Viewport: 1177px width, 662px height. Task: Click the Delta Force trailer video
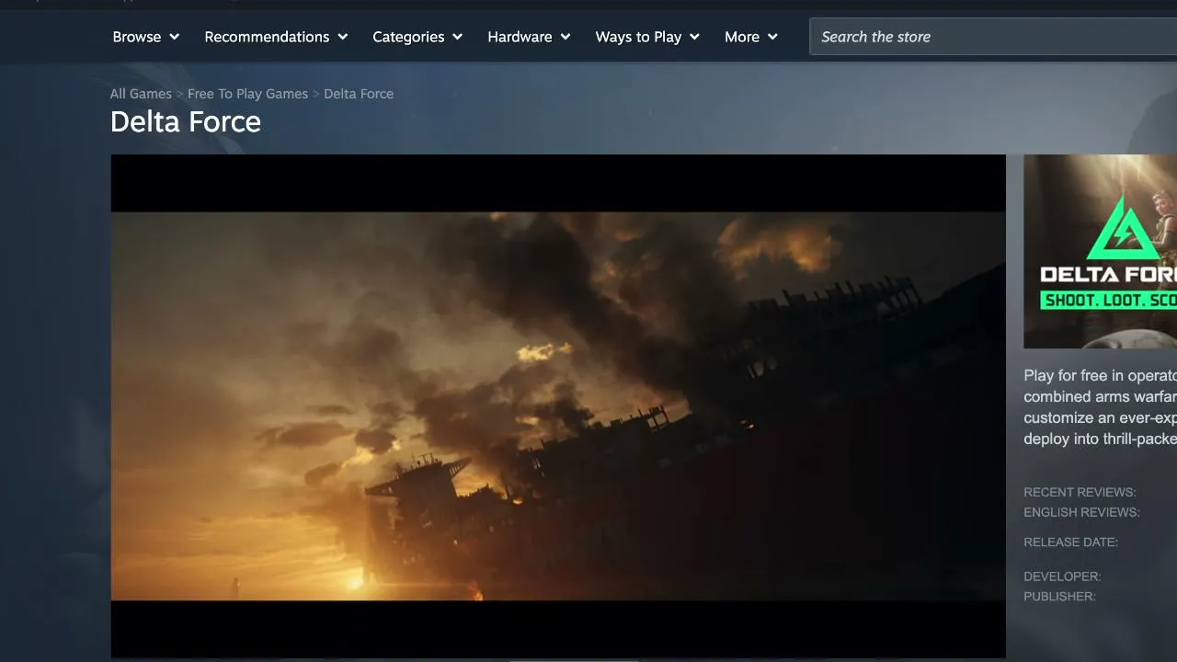tap(558, 406)
